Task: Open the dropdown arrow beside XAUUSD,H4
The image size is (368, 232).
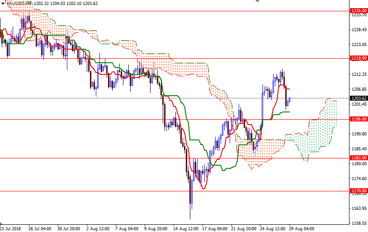Action: pos(2,3)
